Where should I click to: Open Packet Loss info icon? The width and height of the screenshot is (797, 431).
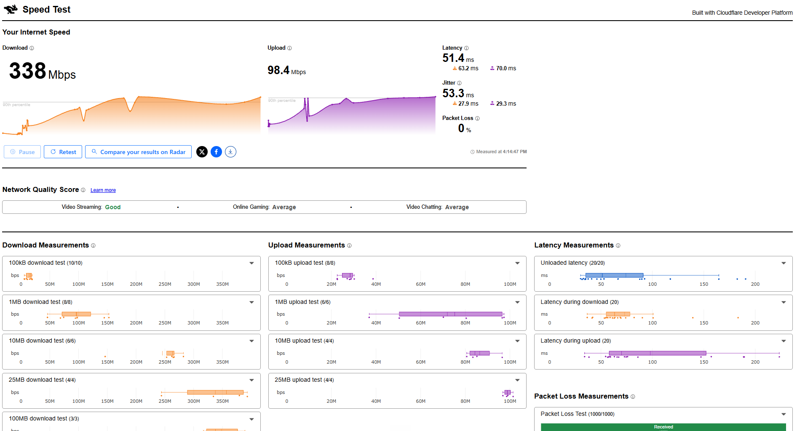point(477,118)
